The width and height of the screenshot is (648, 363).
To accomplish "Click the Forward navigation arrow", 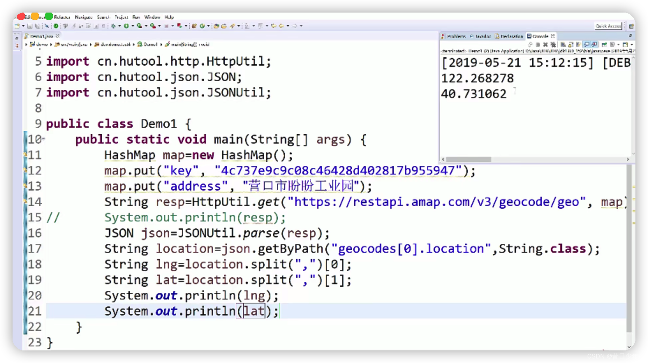I will [x=295, y=26].
